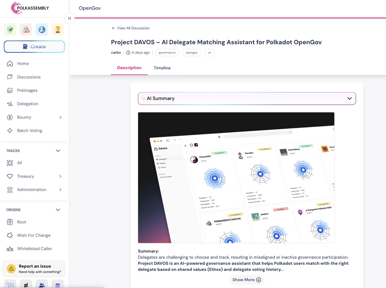Click the Home house icon
This screenshot has width=386, height=288.
click(10, 64)
